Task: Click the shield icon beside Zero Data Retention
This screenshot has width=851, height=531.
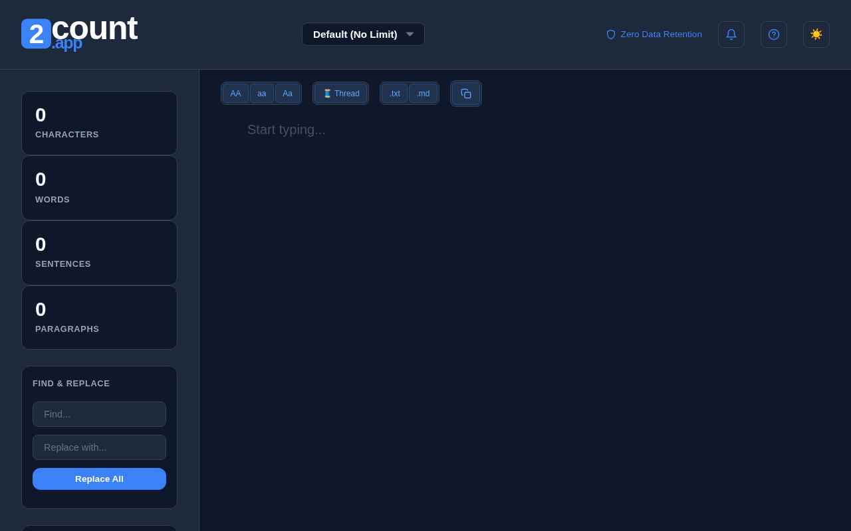Action: pos(611,35)
